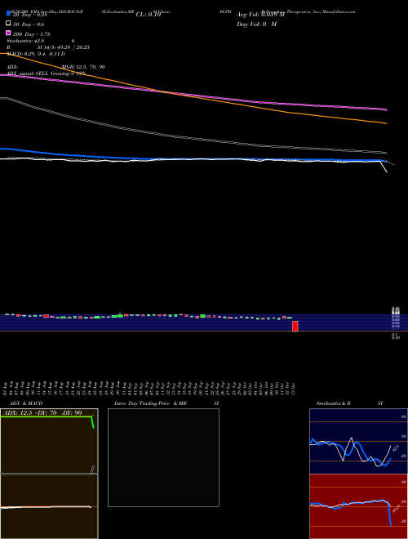Click the 'CL: 0.10' closing price label

tap(149, 15)
